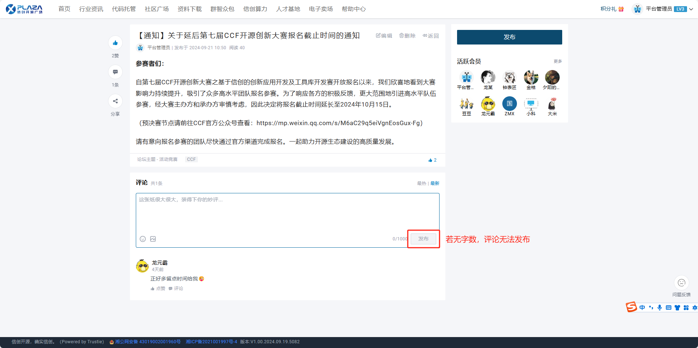Open the 代码托管 navigation menu
Image resolution: width=698 pixels, height=348 pixels.
[124, 9]
